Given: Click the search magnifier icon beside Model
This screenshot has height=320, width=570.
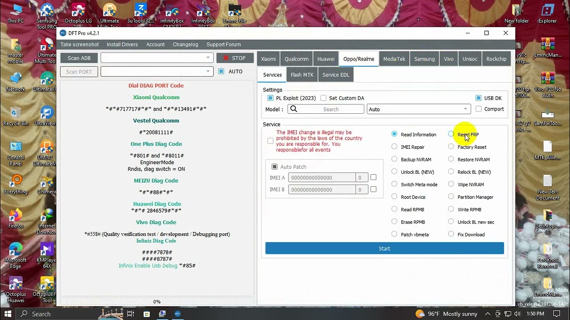Looking at the screenshot, I should 293,109.
